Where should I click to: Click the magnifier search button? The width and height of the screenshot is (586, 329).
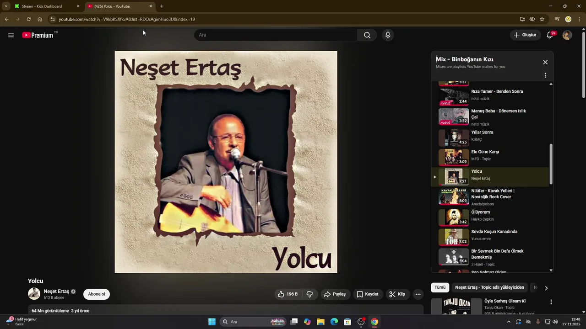[x=367, y=35]
